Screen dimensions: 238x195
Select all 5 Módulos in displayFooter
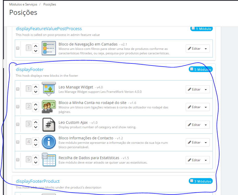point(192,69)
